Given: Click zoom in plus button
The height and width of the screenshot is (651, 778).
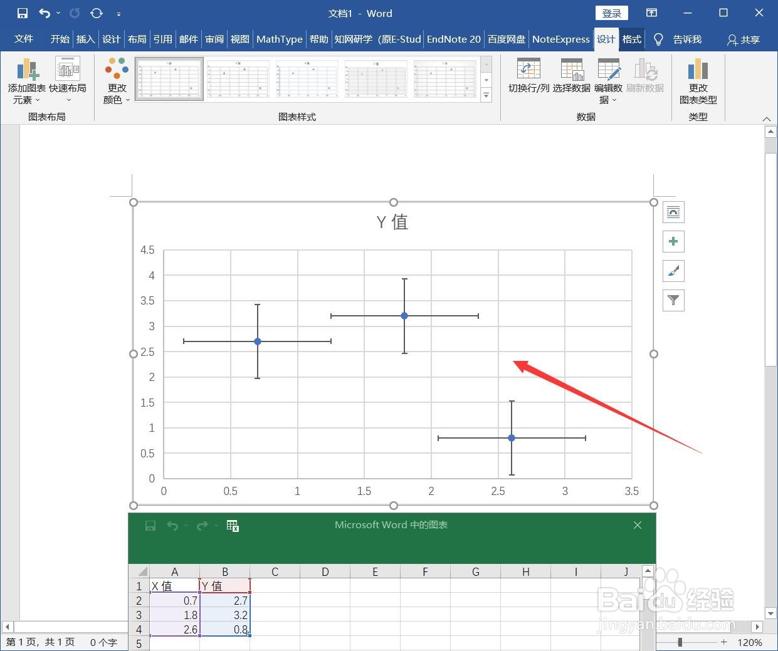Looking at the screenshot, I should (x=724, y=642).
